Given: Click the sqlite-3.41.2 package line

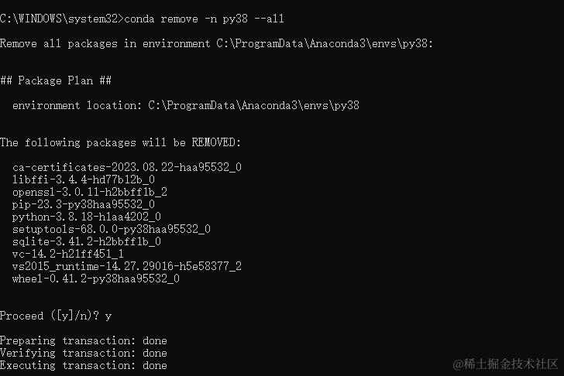Looking at the screenshot, I should coord(86,241).
